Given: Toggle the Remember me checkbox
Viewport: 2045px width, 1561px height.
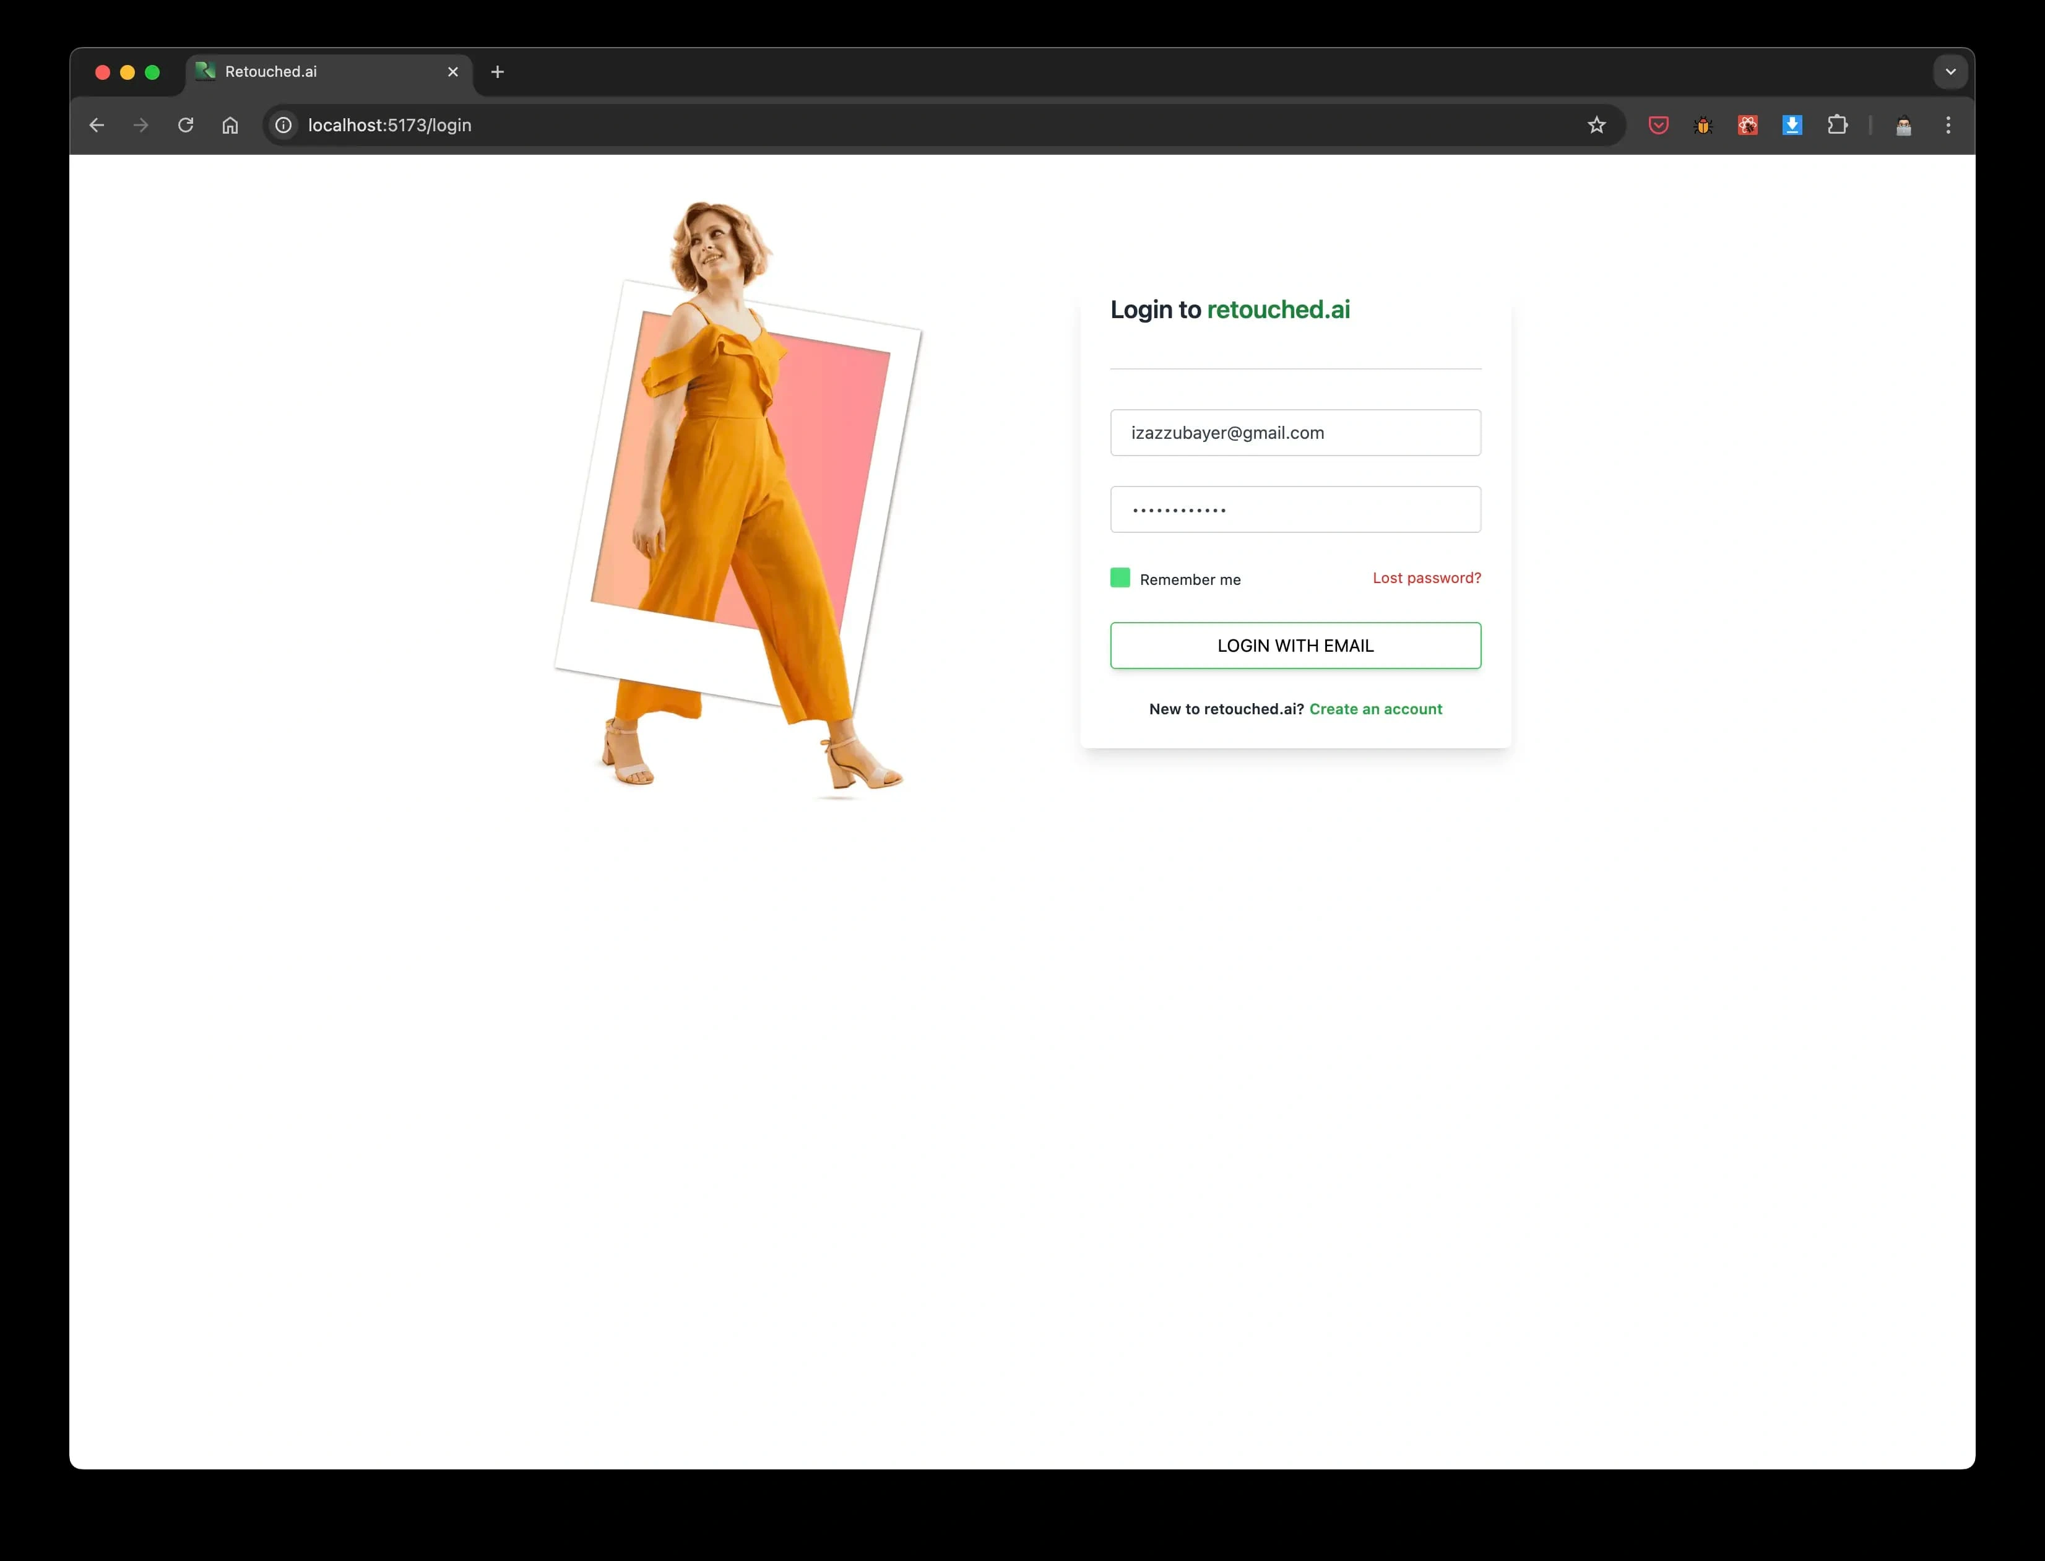Looking at the screenshot, I should 1120,578.
